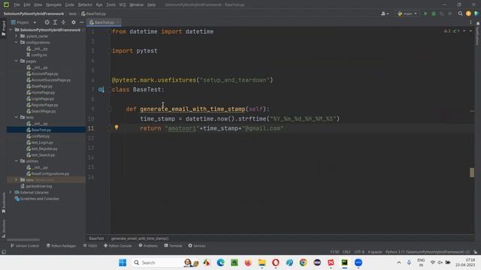Collapse the tests folder
This screenshot has width=481, height=270.
pos(17,117)
